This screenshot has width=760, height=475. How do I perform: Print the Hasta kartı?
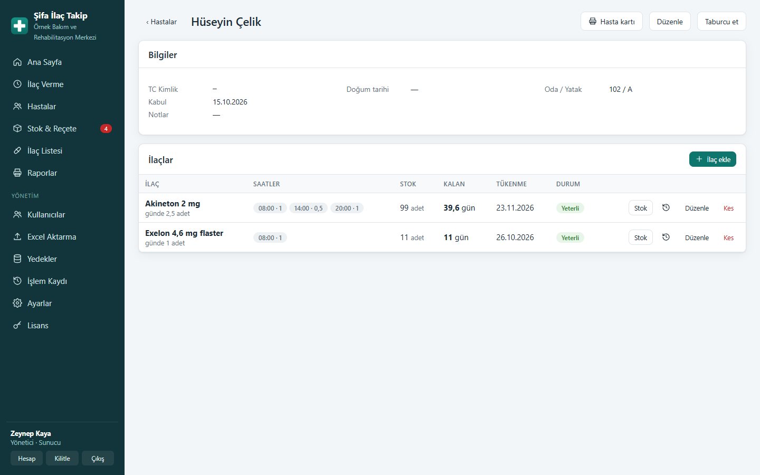(x=612, y=22)
